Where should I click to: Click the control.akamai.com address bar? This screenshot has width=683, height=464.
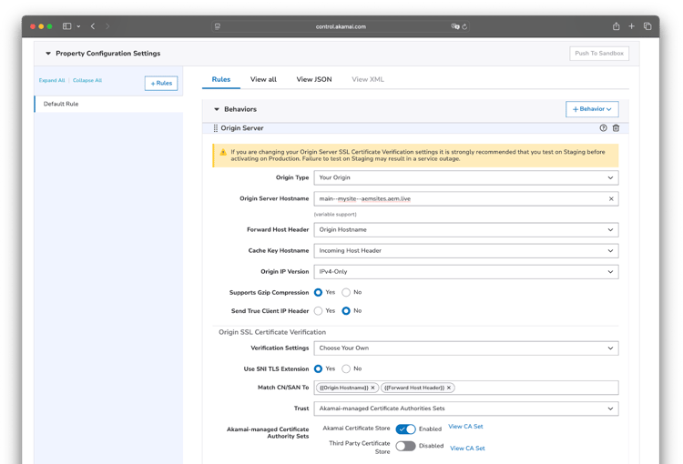(341, 26)
